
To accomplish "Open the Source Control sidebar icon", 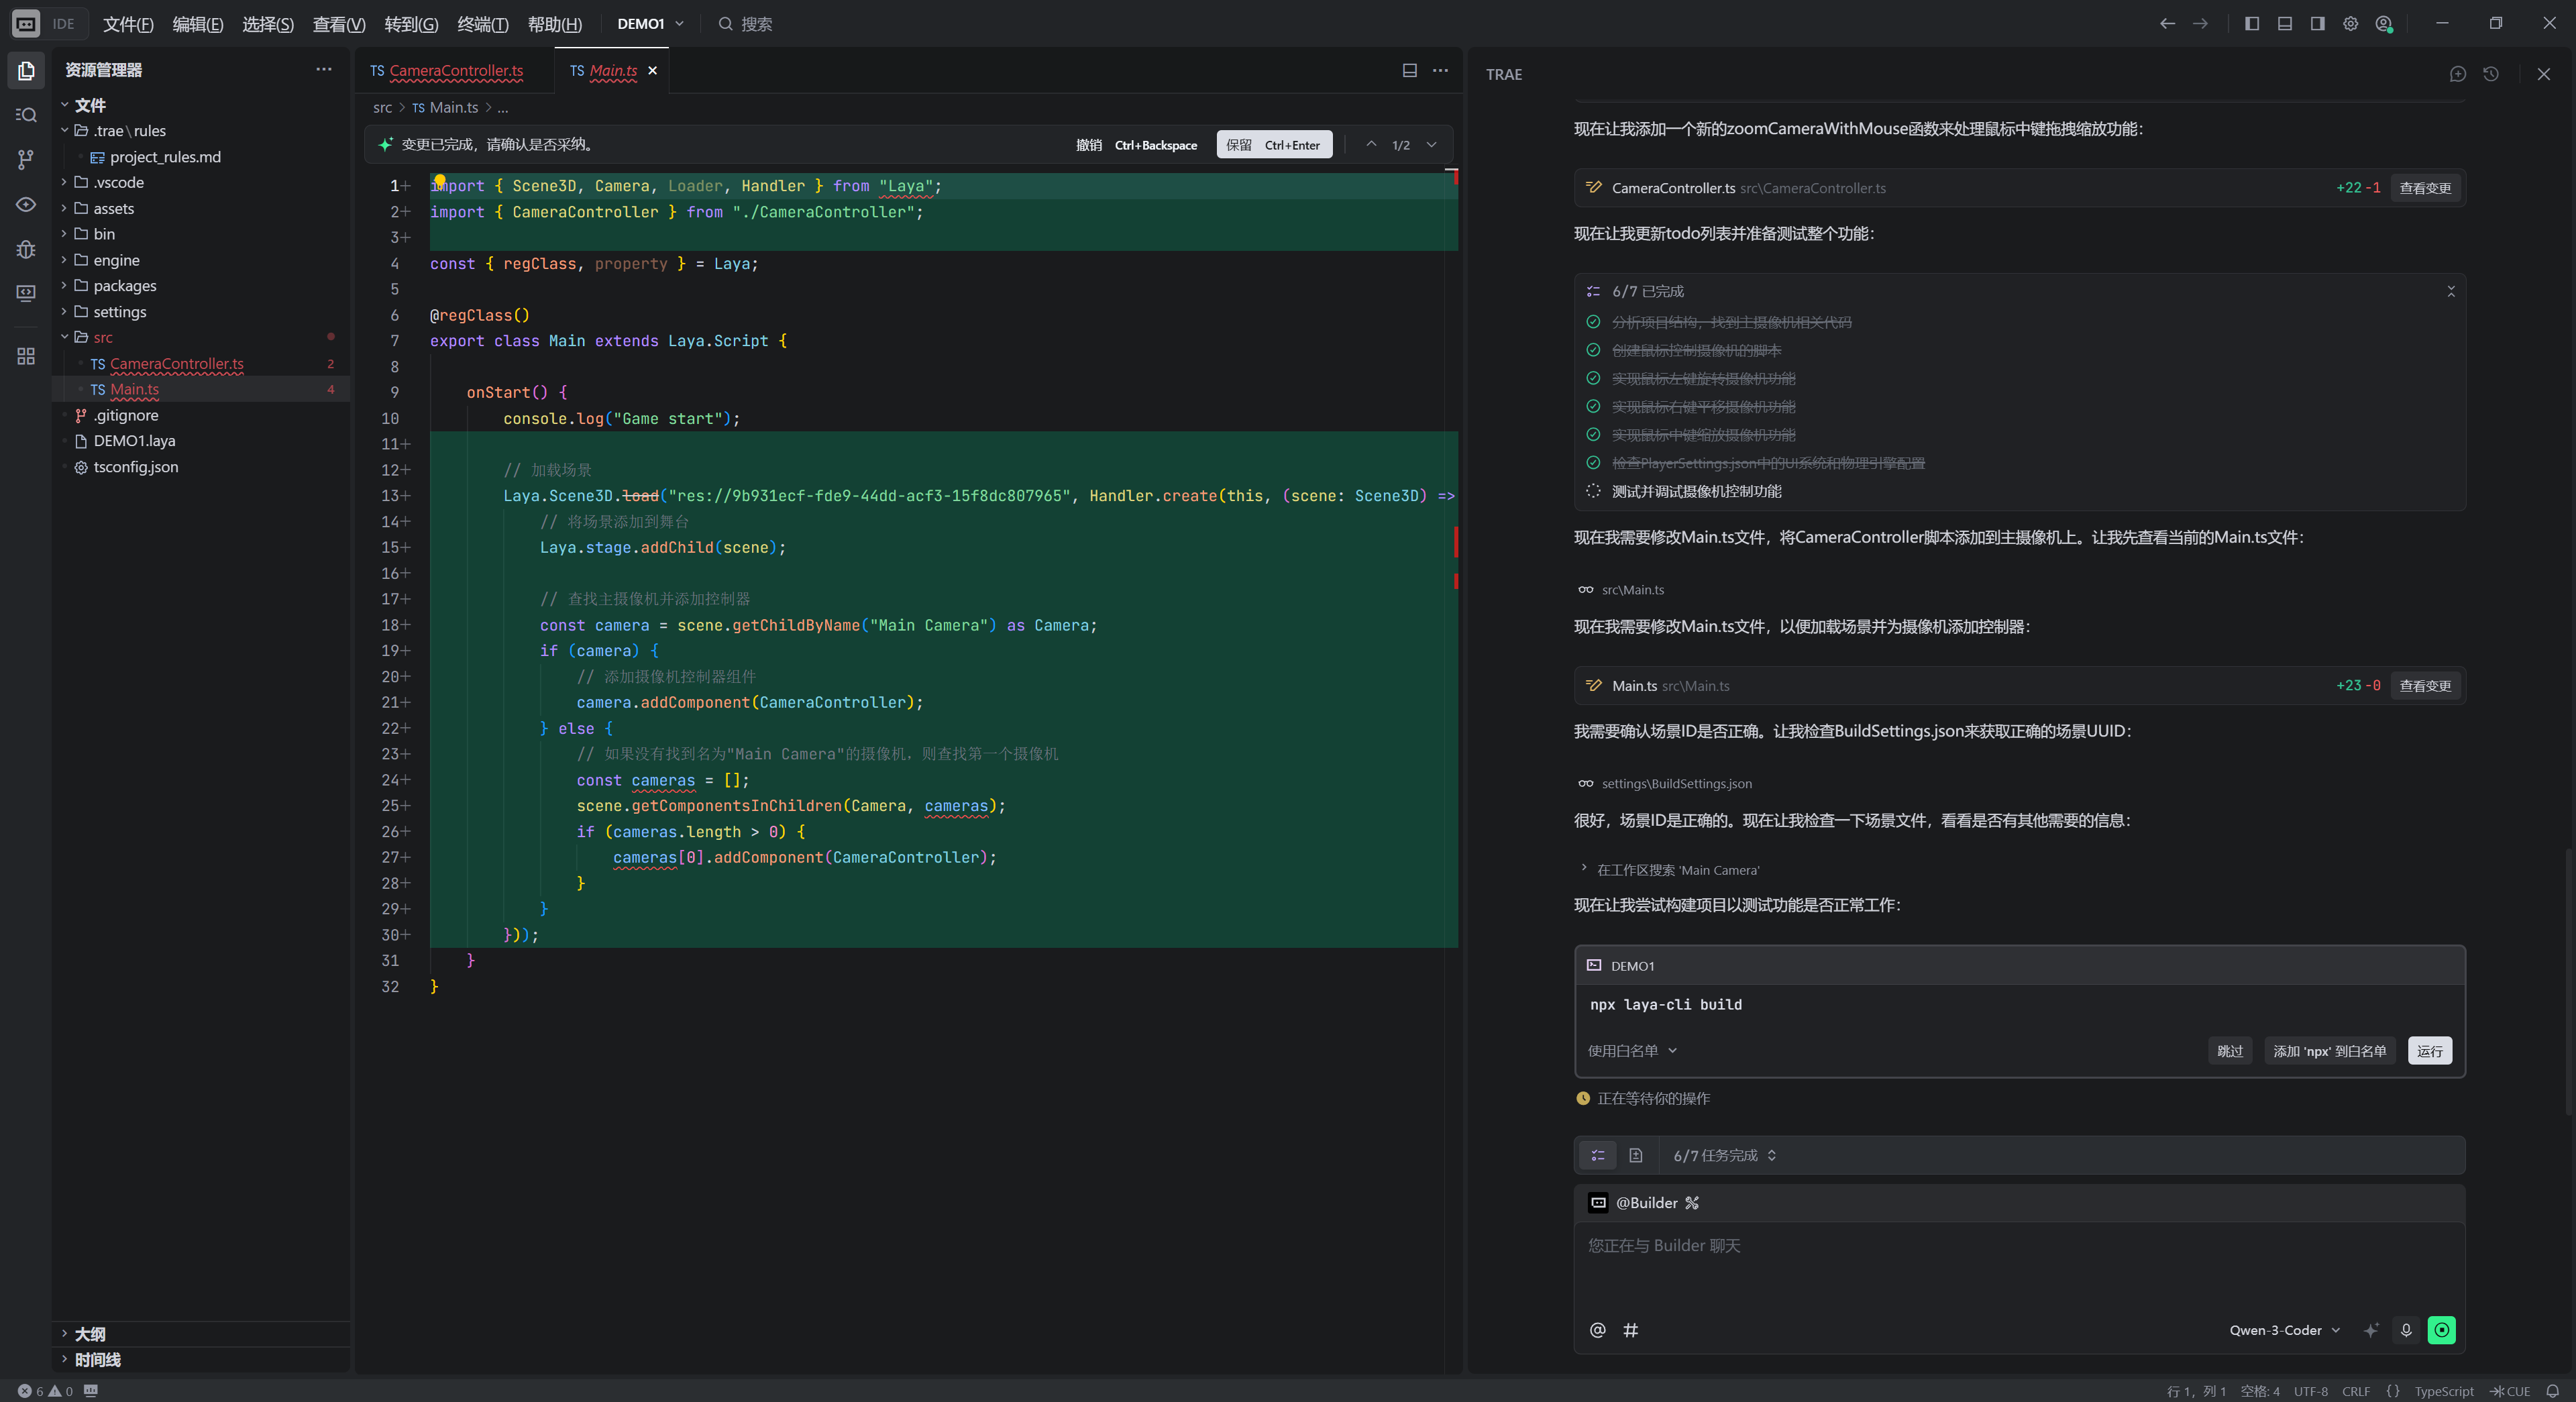I will pyautogui.click(x=26, y=159).
